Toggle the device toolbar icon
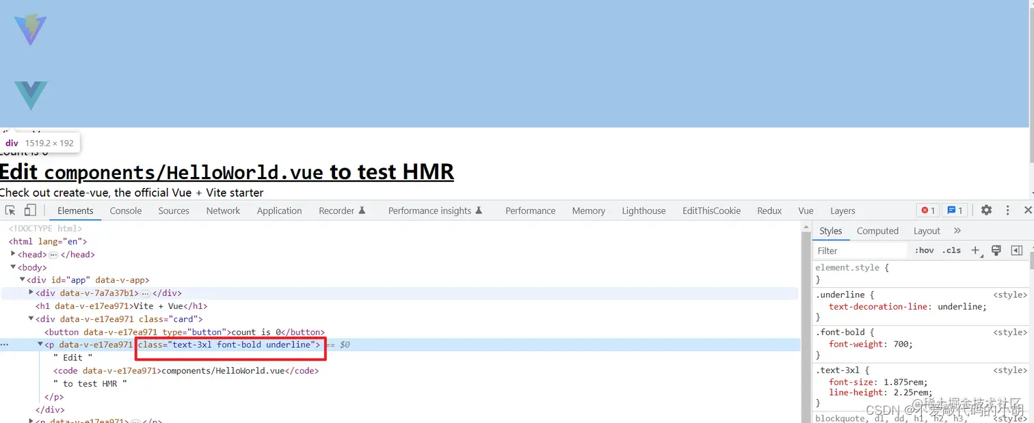 [x=30, y=210]
